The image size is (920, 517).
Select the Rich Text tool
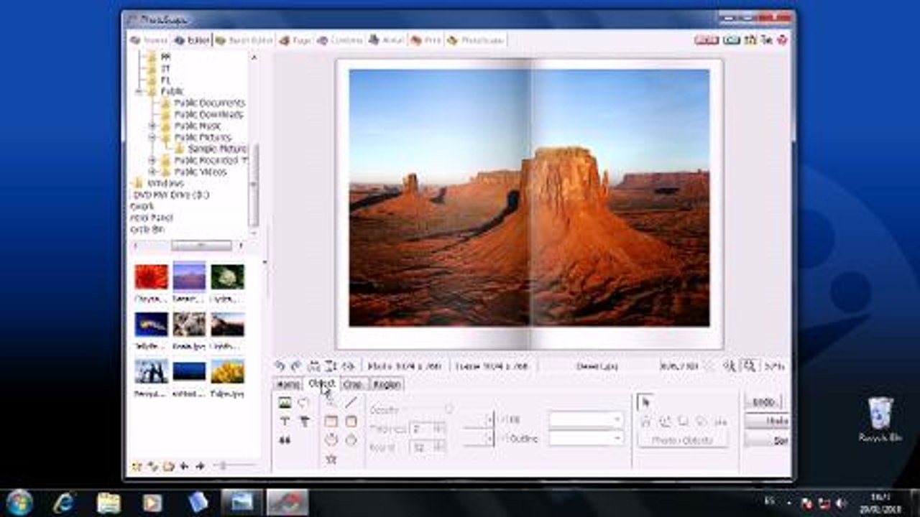[x=304, y=421]
